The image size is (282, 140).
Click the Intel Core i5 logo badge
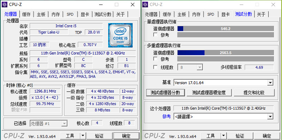click(x=120, y=35)
